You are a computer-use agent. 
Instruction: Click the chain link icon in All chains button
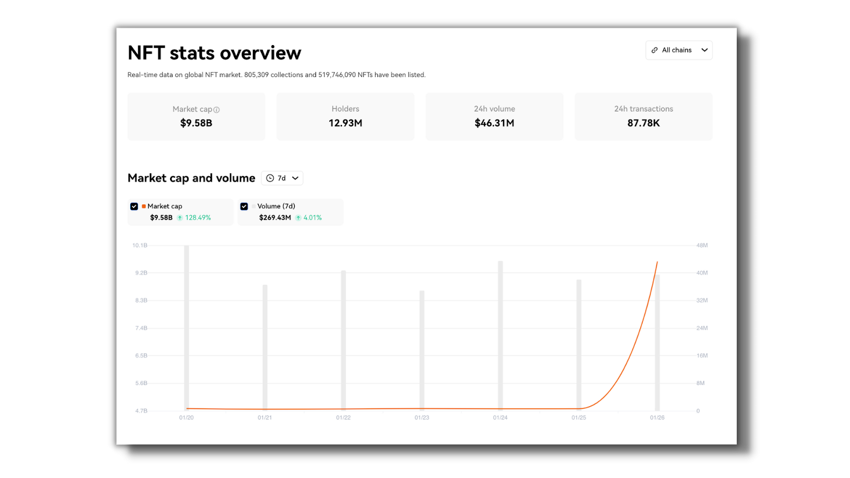point(654,50)
